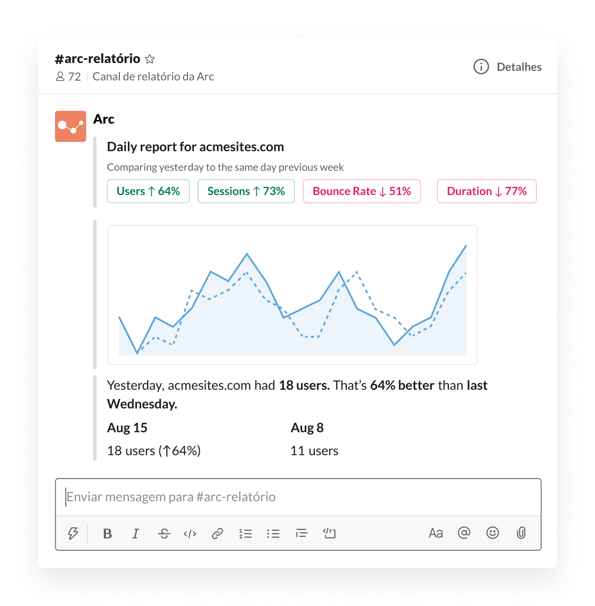View the 72 members count
The image size is (595, 606).
point(68,76)
